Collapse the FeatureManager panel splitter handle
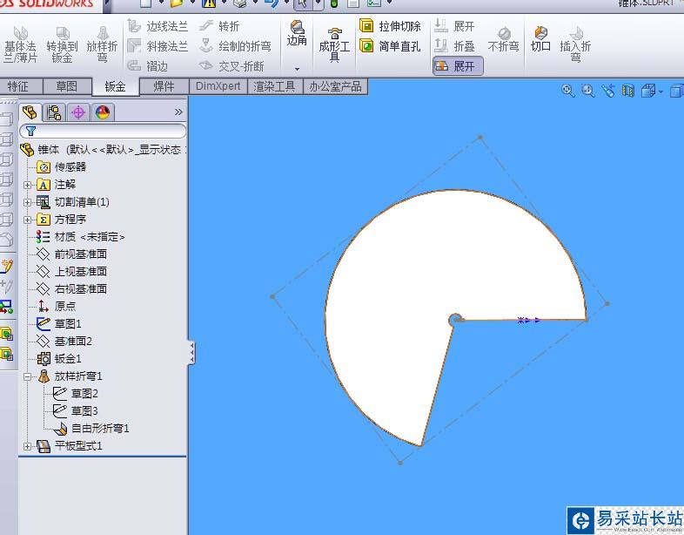The width and height of the screenshot is (684, 535). tap(191, 352)
